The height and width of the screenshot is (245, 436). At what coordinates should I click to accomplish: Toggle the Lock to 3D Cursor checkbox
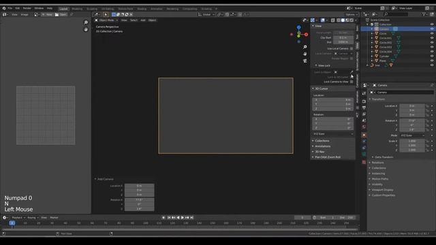tap(352, 77)
